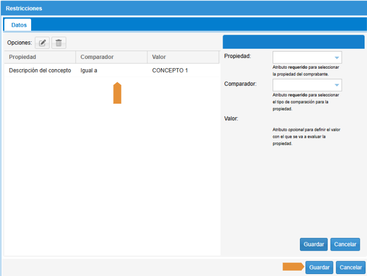Viewport: 367px width, 276px height.
Task: Select the 'Descripción del concepto' row
Action: tap(40, 71)
